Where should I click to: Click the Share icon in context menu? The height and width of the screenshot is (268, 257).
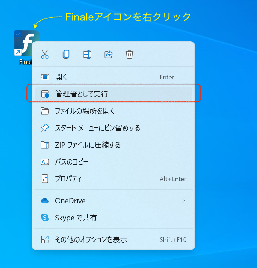(108, 54)
